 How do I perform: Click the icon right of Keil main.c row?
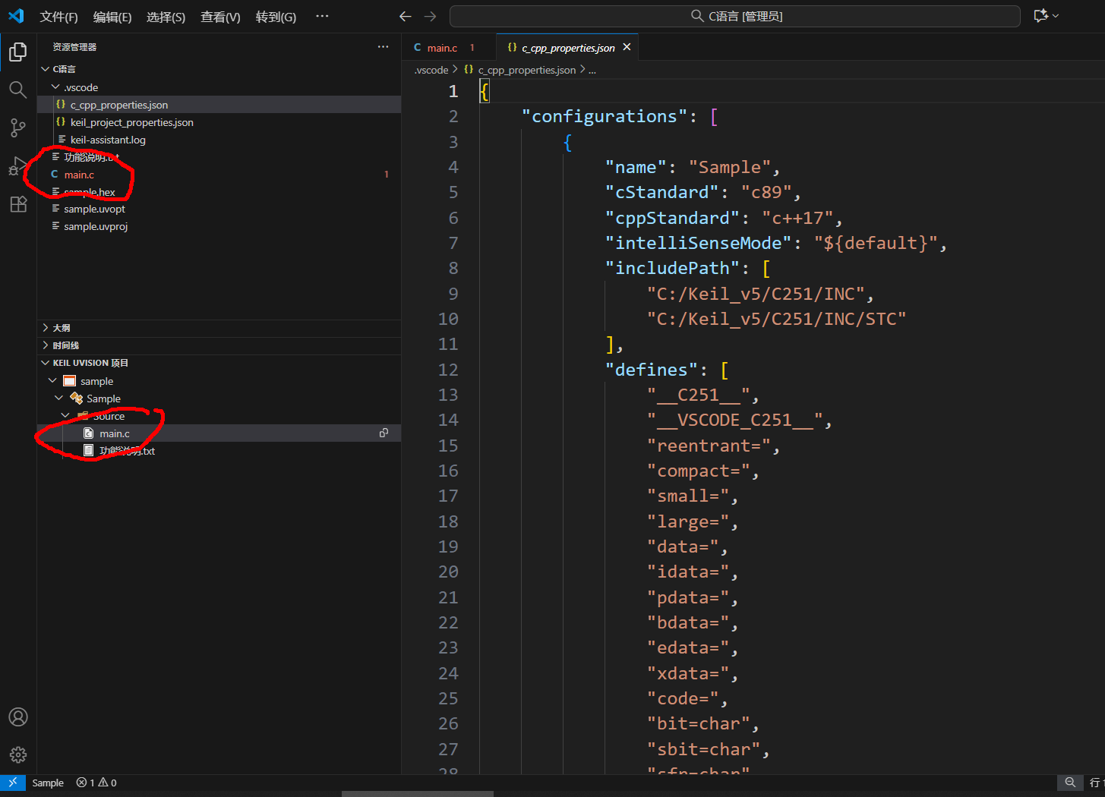pos(384,433)
